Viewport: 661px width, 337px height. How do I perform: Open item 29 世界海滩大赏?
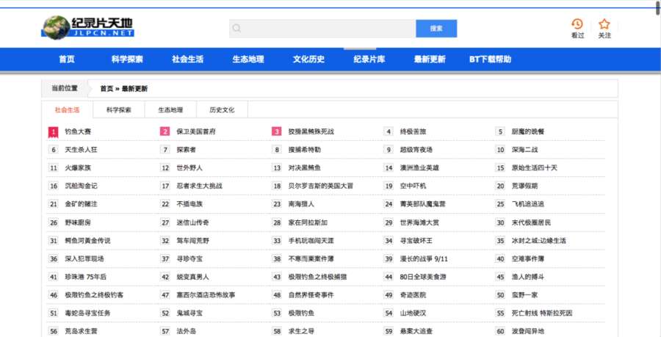click(420, 222)
